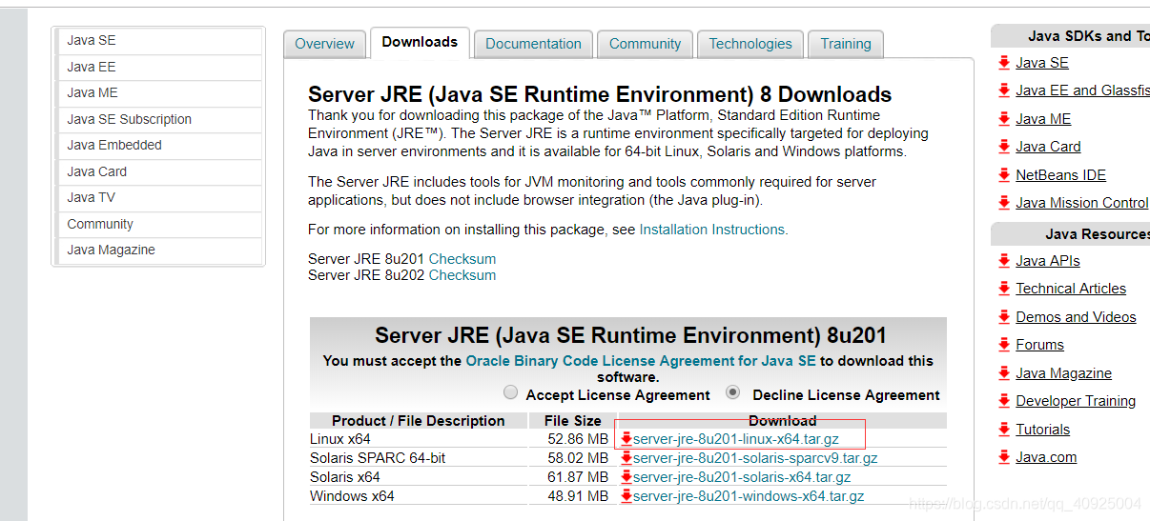Open the Java Mission Control link
The image size is (1150, 521).
pyautogui.click(x=1082, y=203)
